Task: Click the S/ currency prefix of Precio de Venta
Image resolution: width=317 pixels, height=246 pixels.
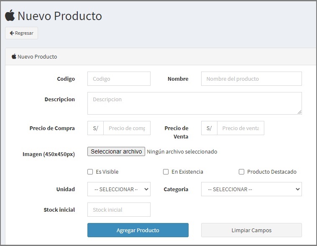Action: (x=209, y=128)
